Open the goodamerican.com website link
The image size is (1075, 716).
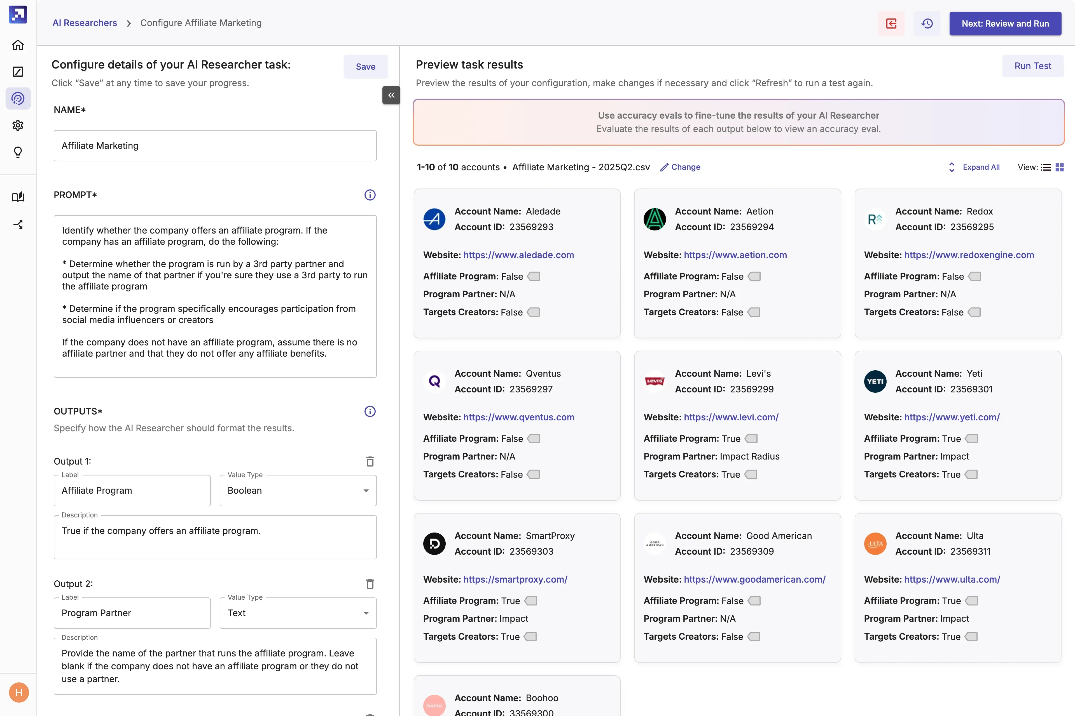pyautogui.click(x=754, y=579)
